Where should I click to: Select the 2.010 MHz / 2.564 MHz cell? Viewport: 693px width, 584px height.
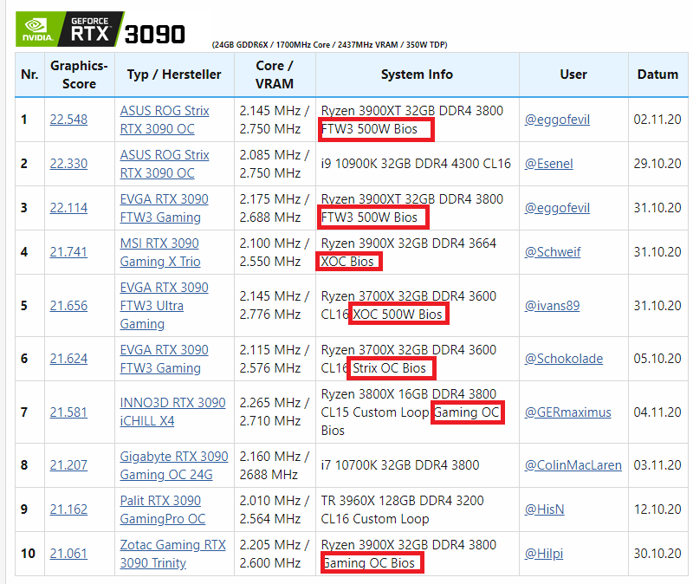click(275, 509)
